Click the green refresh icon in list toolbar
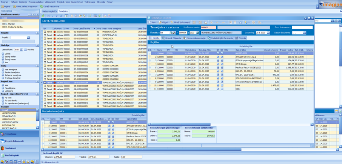Image resolution: width=342 pixels, height=164 pixels. tap(43, 16)
